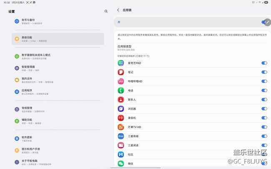
Task: Turn off app lock for 联系人
Action: [x=264, y=99]
